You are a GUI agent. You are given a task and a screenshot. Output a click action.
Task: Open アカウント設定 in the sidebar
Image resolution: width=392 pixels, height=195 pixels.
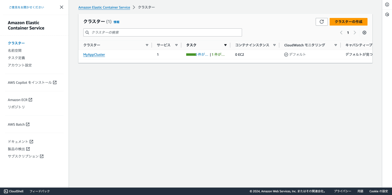(20, 65)
